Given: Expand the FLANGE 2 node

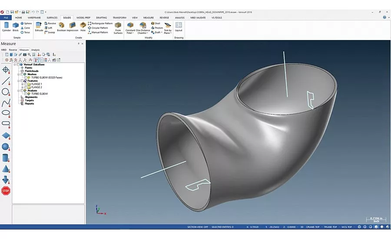Looking at the screenshot, I should (x=22, y=87).
